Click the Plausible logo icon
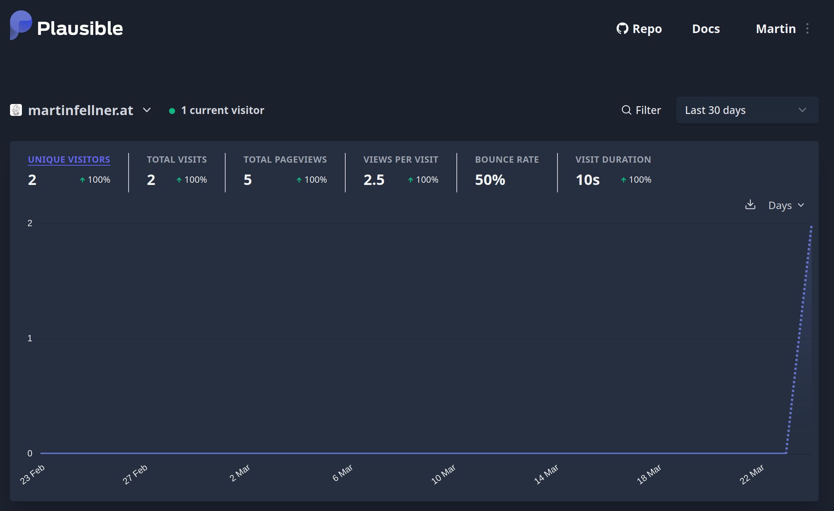Screen dimensions: 834x511 (x=21, y=25)
